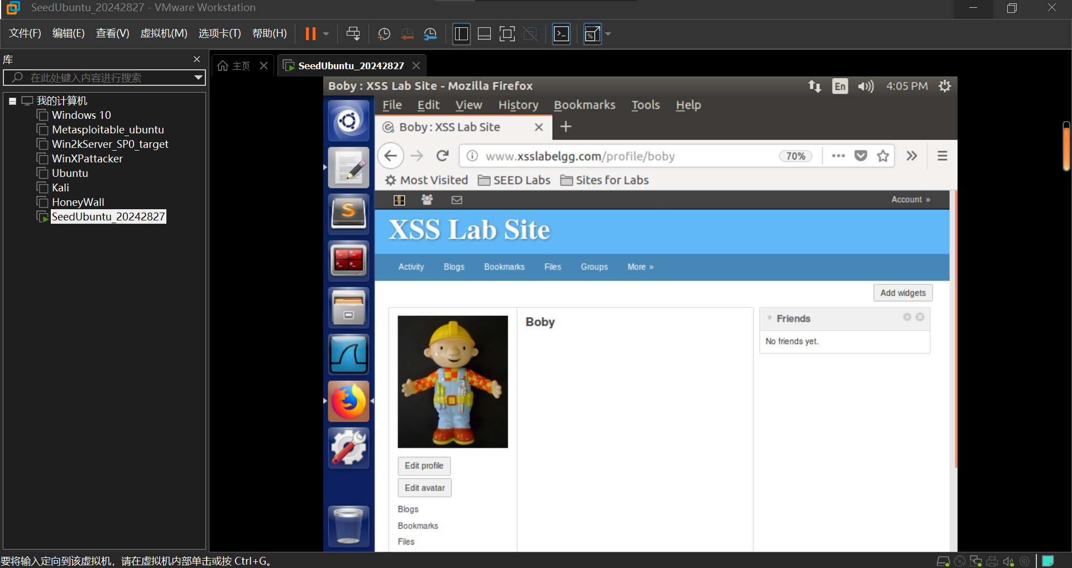Toggle Unity mode in VMware toolbar

click(530, 34)
